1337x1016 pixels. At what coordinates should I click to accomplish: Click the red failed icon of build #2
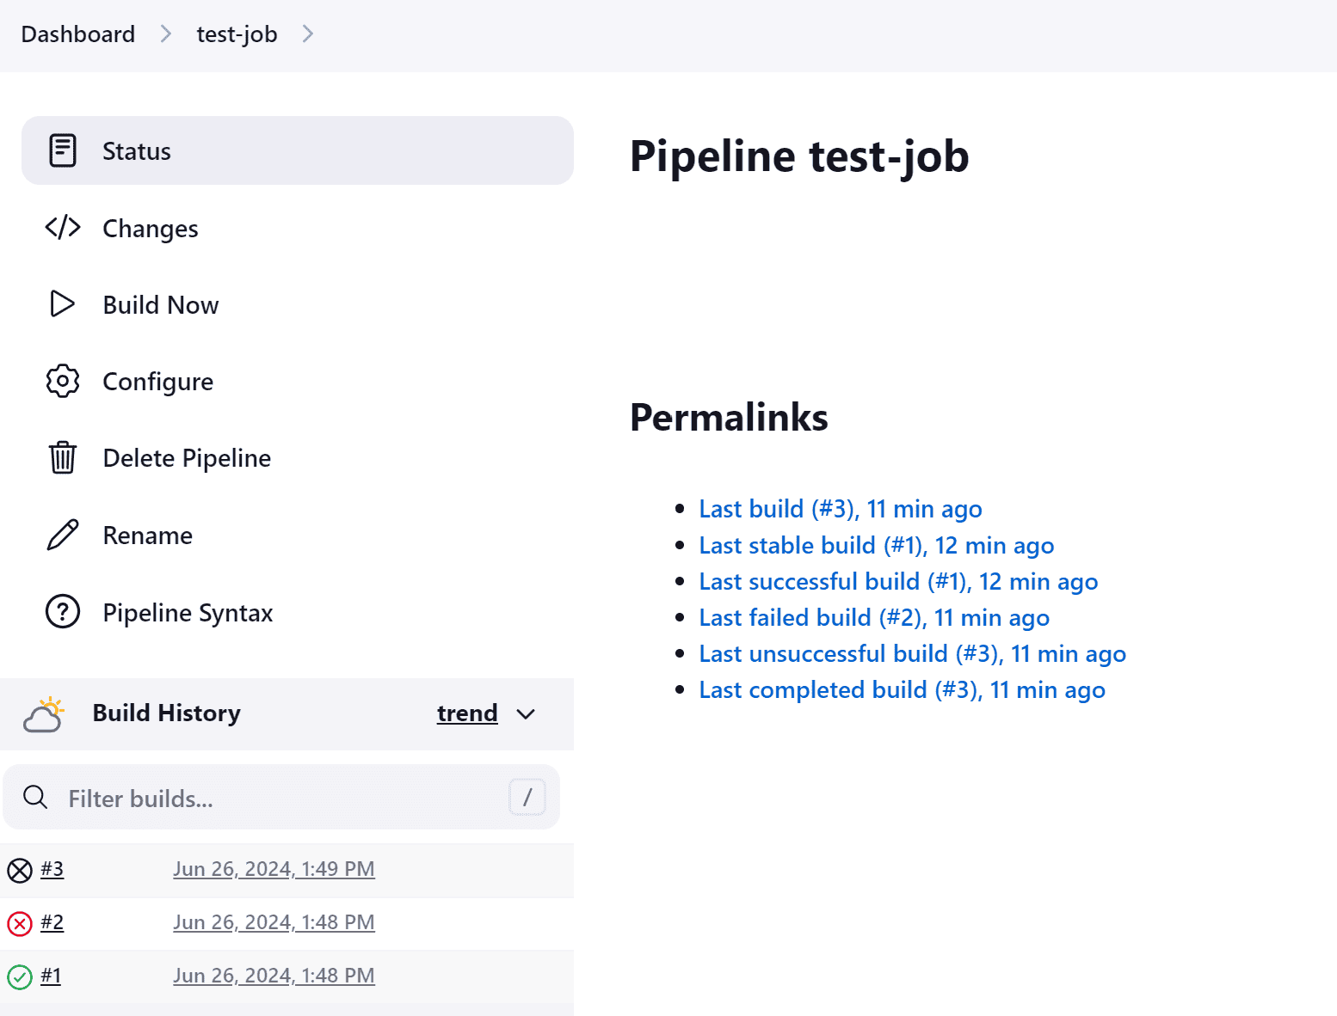(x=20, y=924)
